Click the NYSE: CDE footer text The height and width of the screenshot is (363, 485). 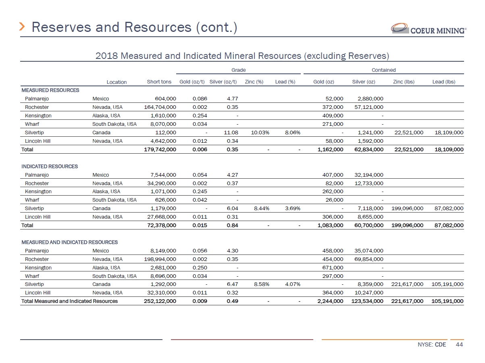point(431,345)
